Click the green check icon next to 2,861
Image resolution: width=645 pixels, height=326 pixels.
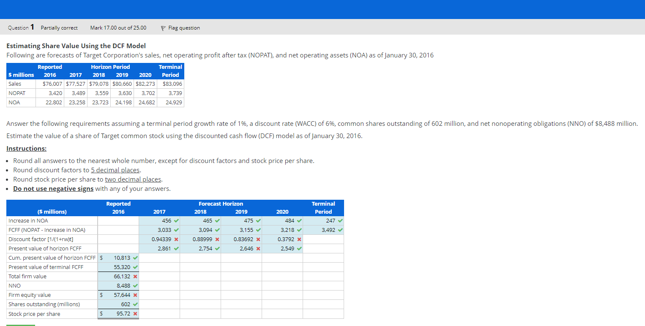click(x=176, y=248)
